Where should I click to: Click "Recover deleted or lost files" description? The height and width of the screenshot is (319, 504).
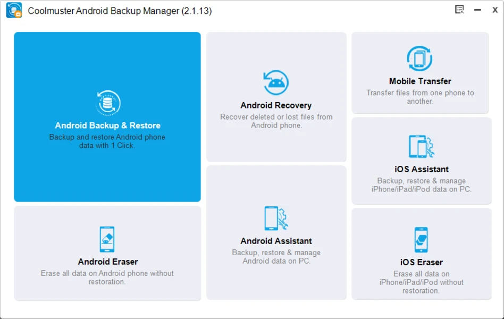pos(276,121)
